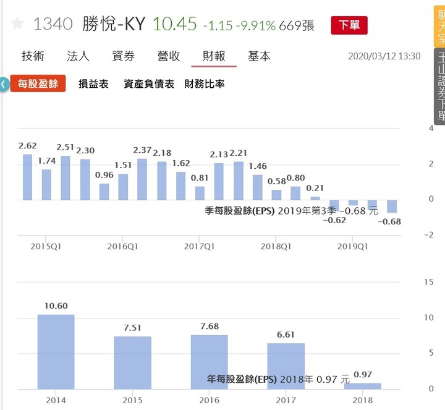Select the quarterly bar labeled 0.21
The image size is (445, 410).
pos(315,198)
